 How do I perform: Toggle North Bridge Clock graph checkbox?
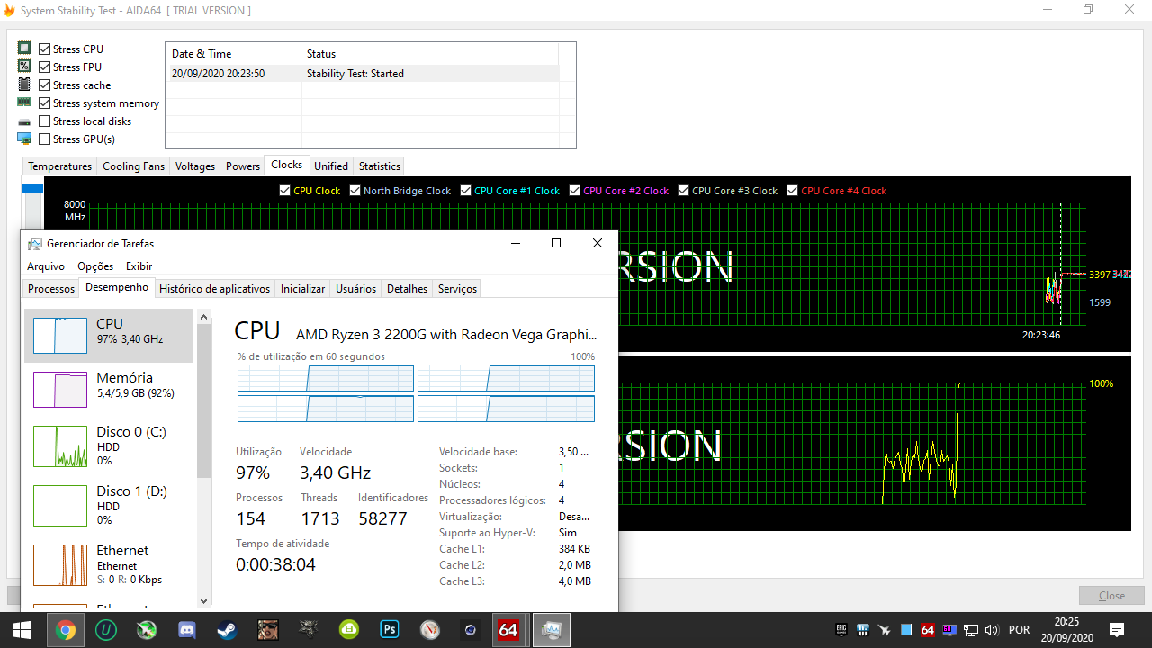[x=355, y=191]
